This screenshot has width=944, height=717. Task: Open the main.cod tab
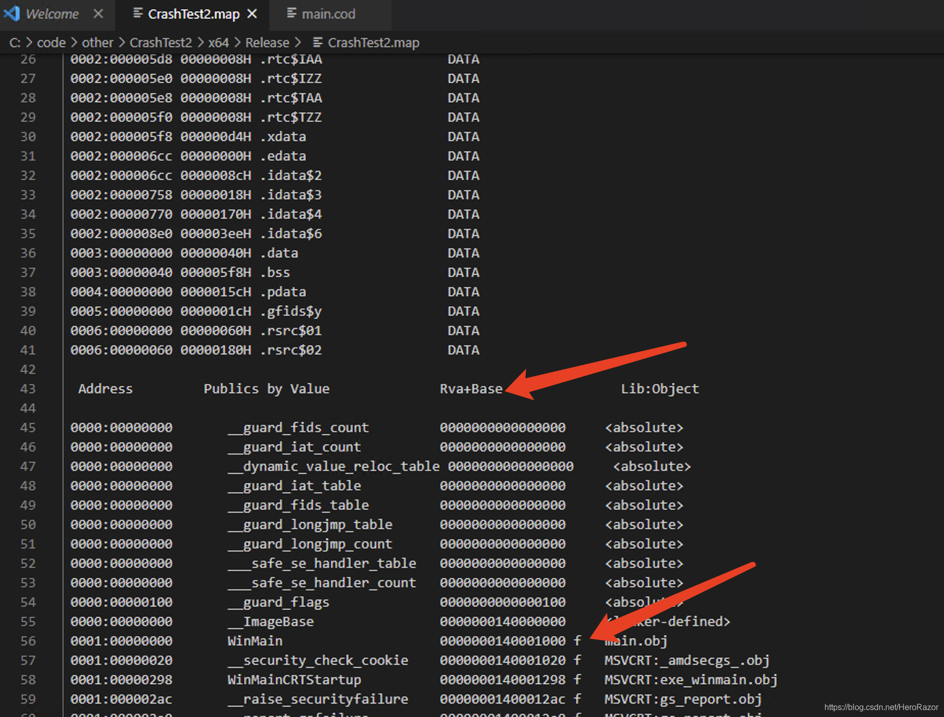click(328, 14)
